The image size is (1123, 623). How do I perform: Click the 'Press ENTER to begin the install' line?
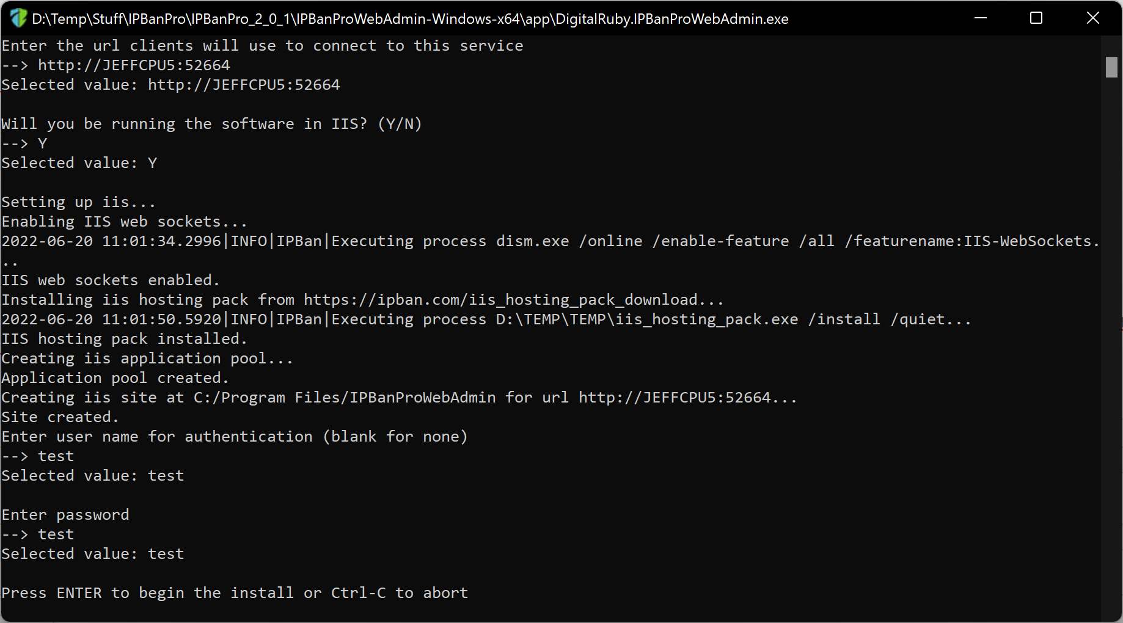pos(235,593)
